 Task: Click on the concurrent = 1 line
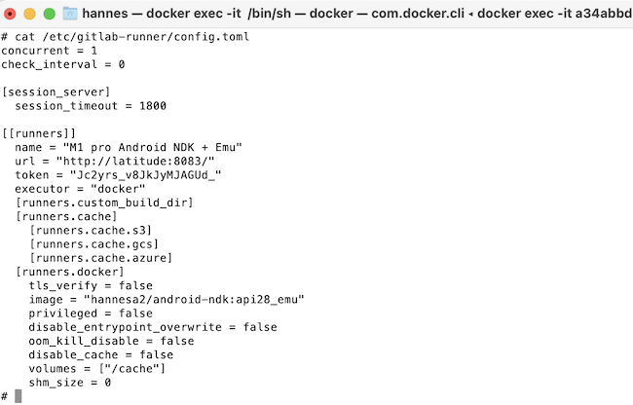[x=50, y=50]
